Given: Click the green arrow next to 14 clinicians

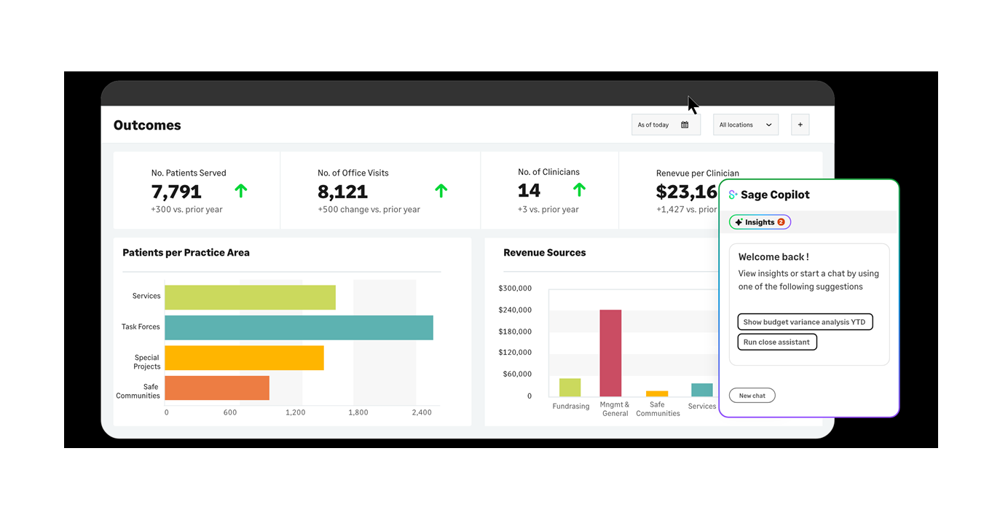Looking at the screenshot, I should (x=579, y=189).
